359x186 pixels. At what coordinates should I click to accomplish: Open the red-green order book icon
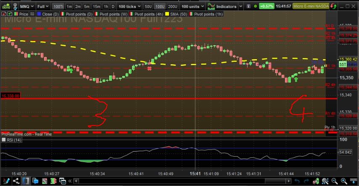point(53,181)
